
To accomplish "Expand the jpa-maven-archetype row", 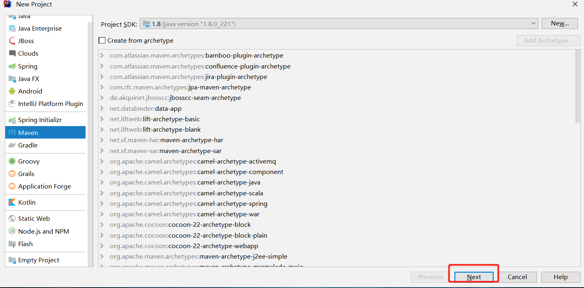I will [x=102, y=87].
